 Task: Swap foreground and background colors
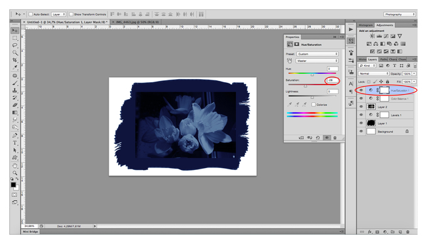17,179
